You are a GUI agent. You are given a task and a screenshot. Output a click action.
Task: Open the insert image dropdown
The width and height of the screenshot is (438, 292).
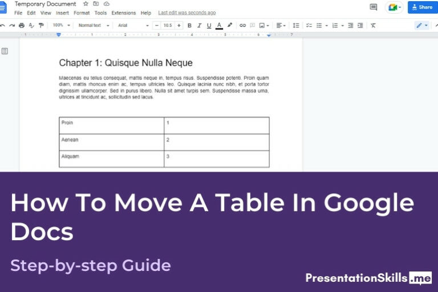coord(264,26)
